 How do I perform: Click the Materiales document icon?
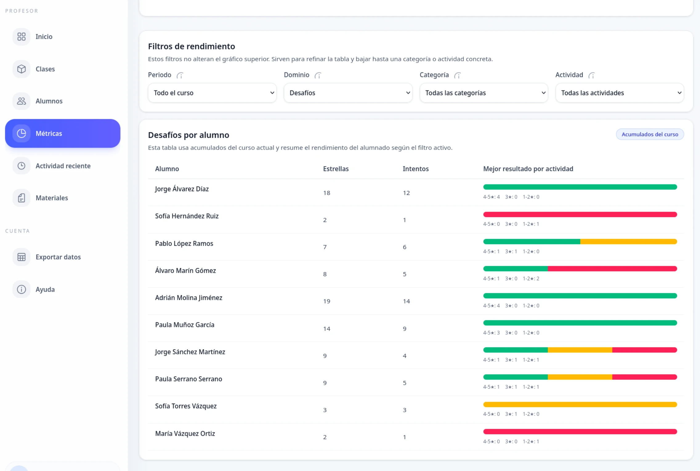click(x=21, y=198)
